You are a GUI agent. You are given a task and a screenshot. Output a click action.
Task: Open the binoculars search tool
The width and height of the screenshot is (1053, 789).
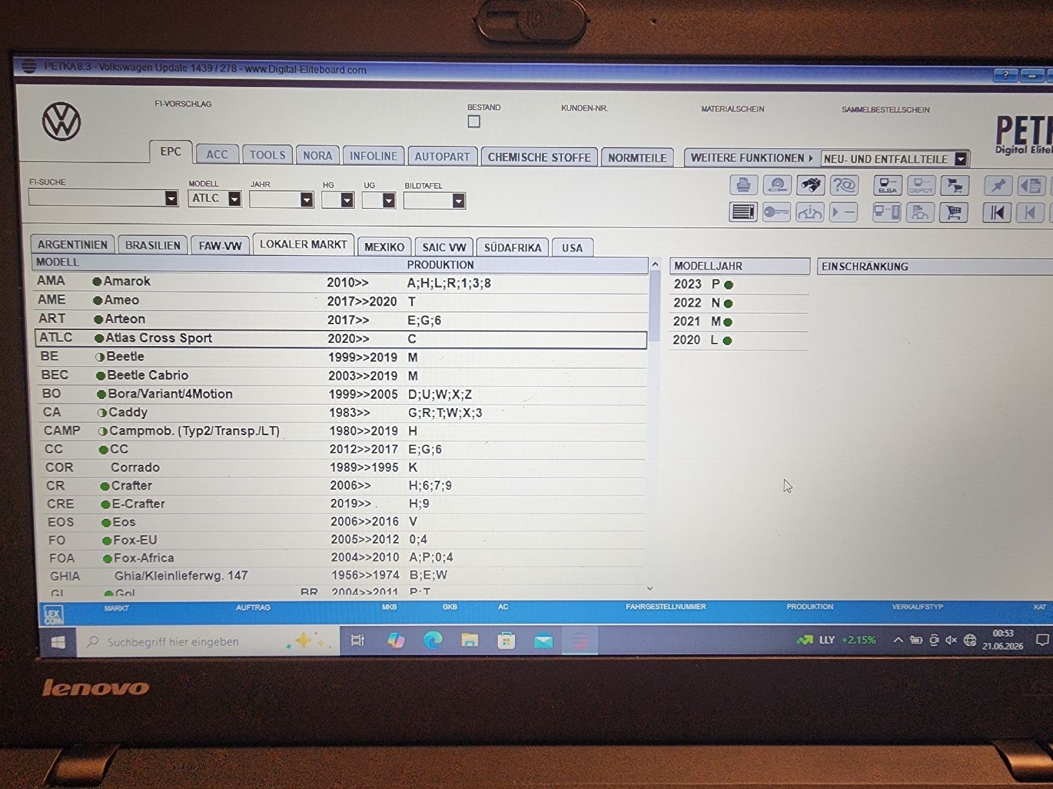tap(810, 186)
